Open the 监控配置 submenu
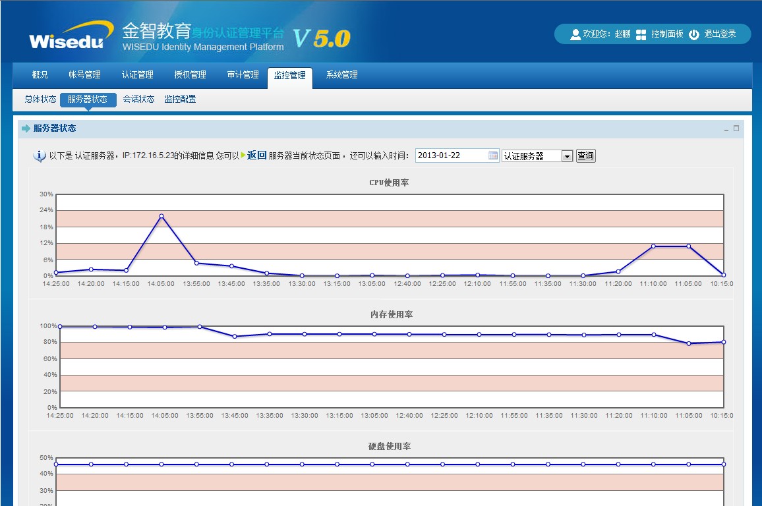 coord(180,99)
